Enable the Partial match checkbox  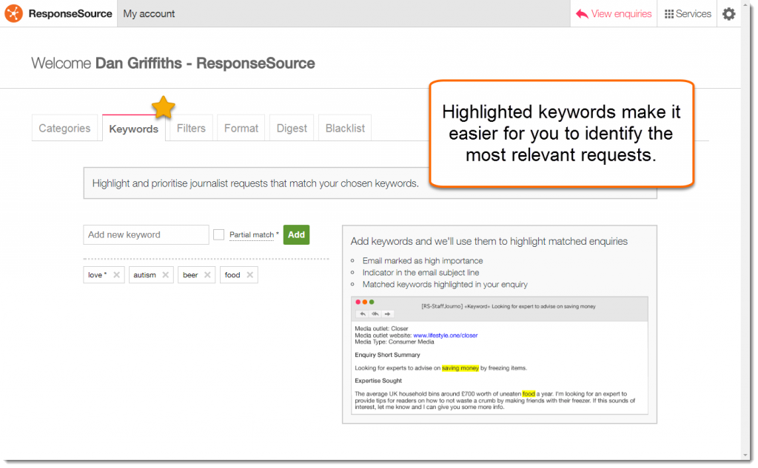pos(218,234)
